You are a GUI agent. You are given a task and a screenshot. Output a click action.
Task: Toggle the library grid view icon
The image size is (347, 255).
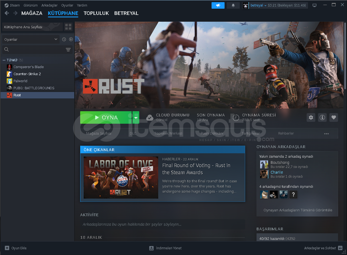[68, 27]
